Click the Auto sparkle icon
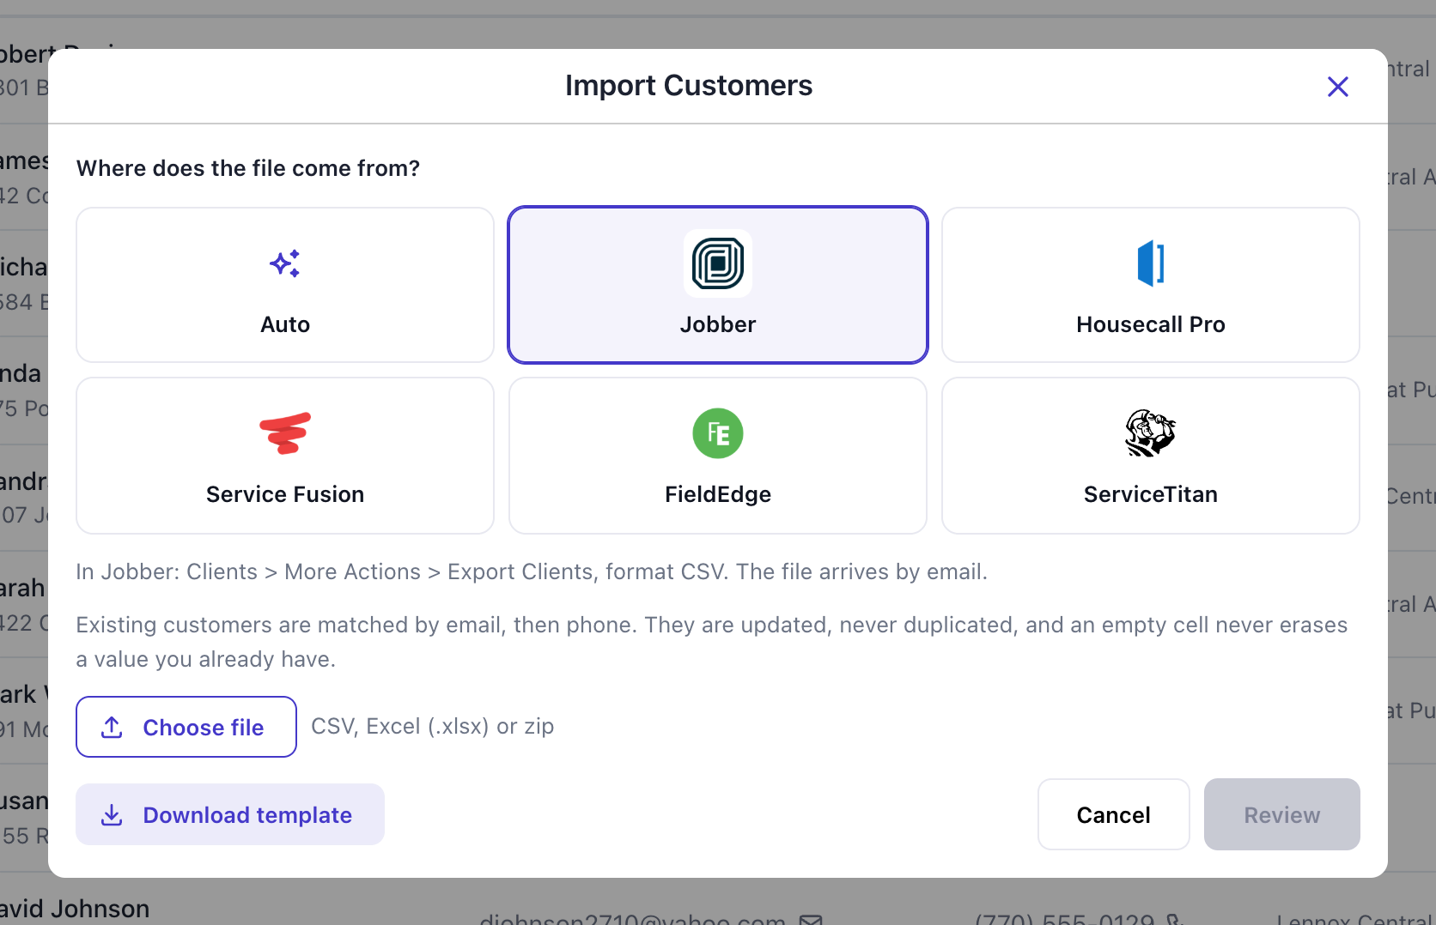 tap(285, 263)
